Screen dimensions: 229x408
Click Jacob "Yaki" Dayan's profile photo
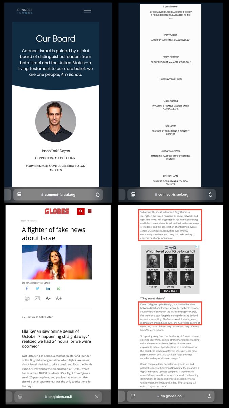point(56,121)
